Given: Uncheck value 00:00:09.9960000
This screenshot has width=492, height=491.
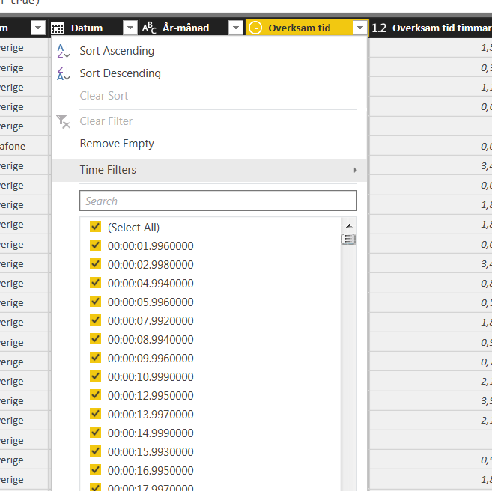Looking at the screenshot, I should click(x=95, y=358).
